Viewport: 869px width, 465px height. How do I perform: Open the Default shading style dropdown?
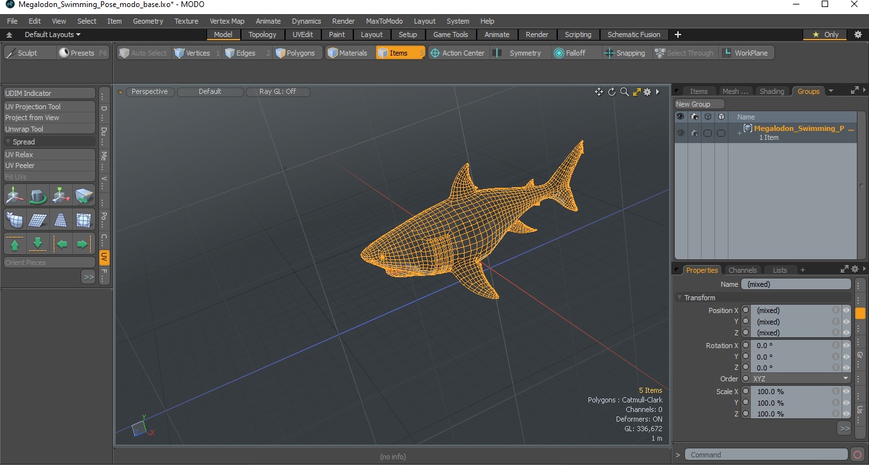(x=210, y=92)
